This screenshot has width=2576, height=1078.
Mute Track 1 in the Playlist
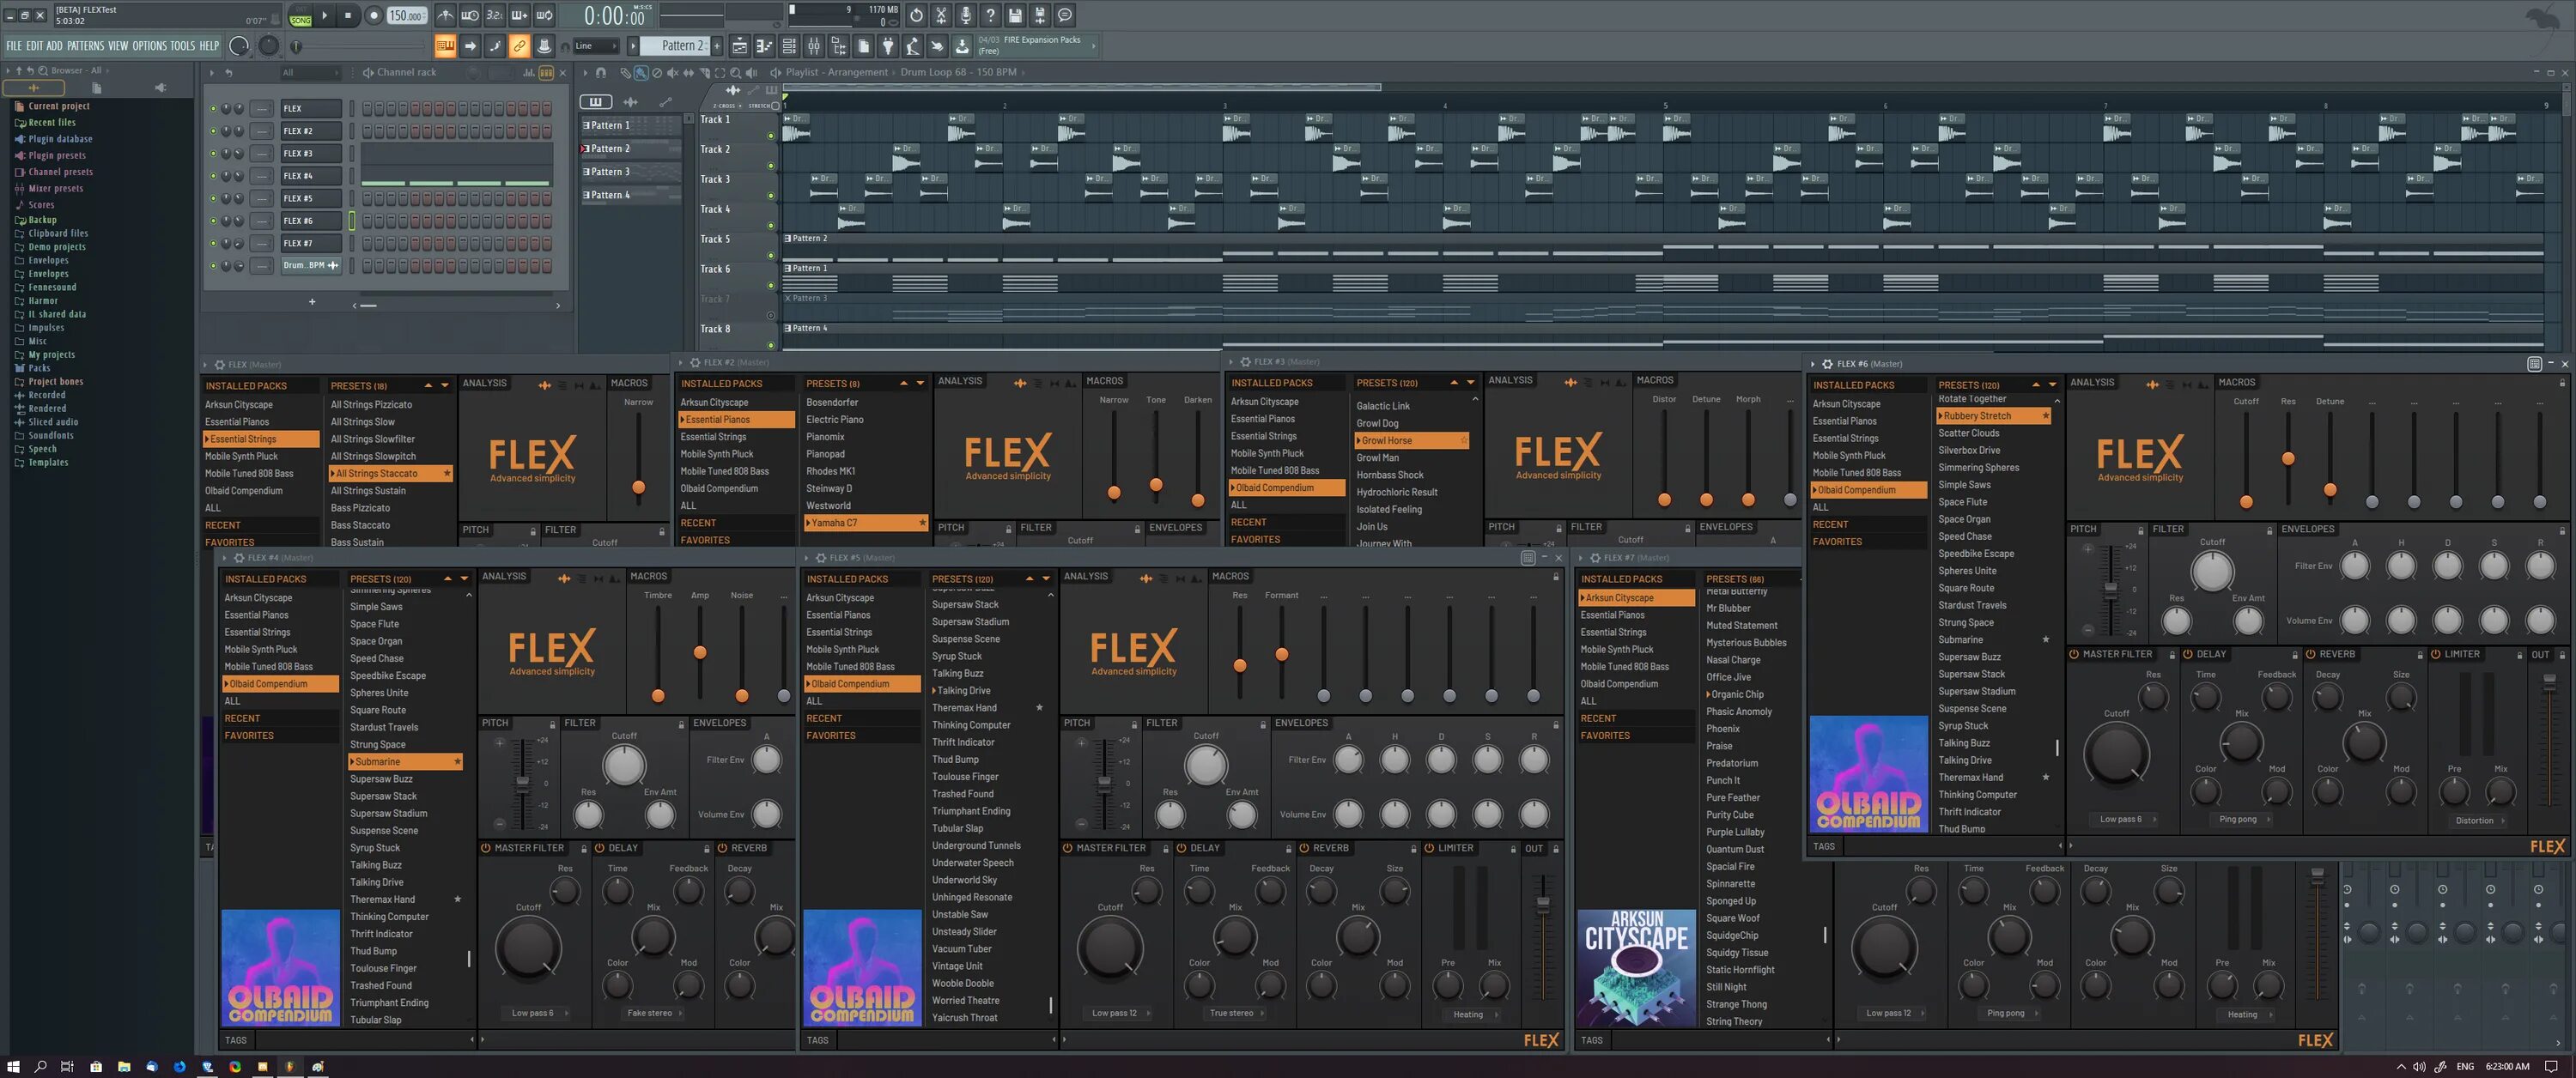pos(771,136)
